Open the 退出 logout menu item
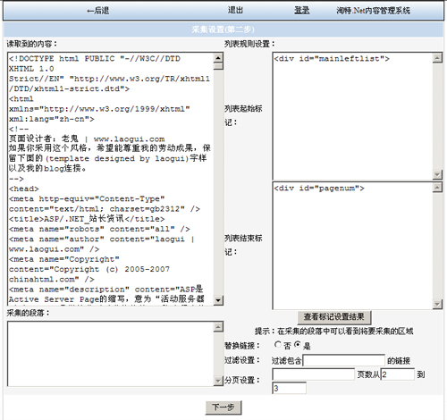 tap(235, 10)
